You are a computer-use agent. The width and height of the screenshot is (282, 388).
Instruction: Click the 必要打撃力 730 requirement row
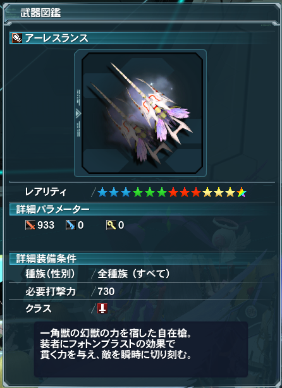point(142,291)
